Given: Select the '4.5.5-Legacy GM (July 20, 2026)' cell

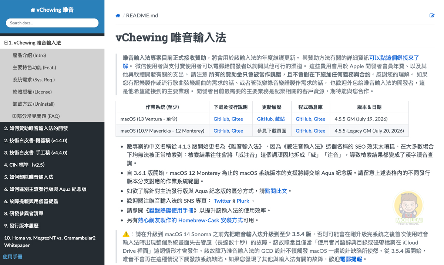Looking at the screenshot, I should (x=369, y=131).
